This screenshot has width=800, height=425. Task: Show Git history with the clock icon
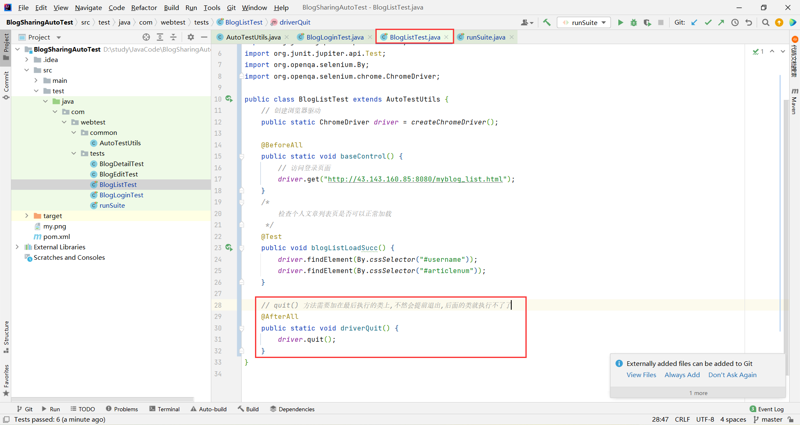point(735,22)
